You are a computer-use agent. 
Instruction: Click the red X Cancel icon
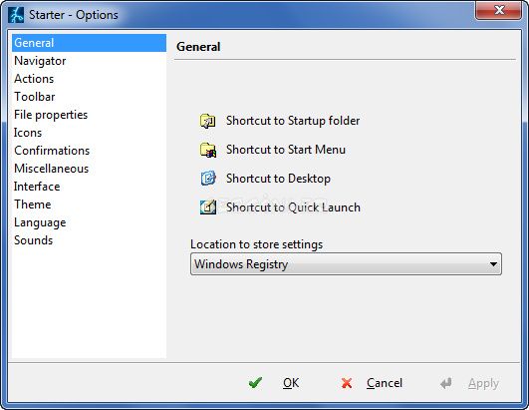click(347, 383)
